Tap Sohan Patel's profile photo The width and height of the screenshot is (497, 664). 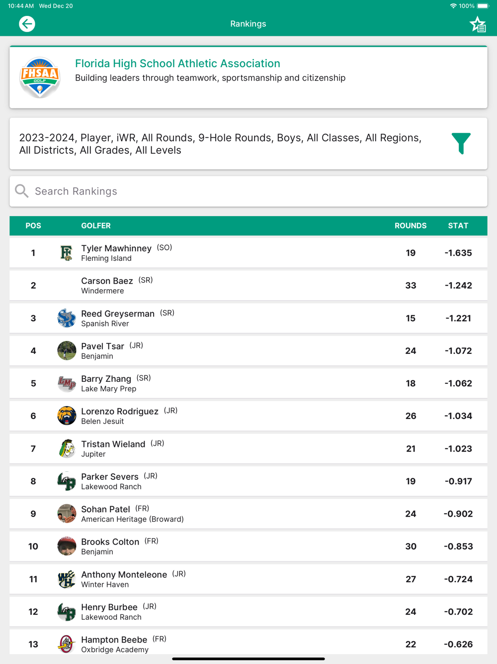[66, 514]
